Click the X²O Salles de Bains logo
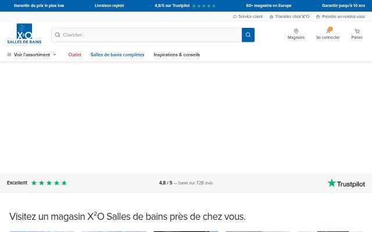372x232 pixels. pyautogui.click(x=24, y=34)
